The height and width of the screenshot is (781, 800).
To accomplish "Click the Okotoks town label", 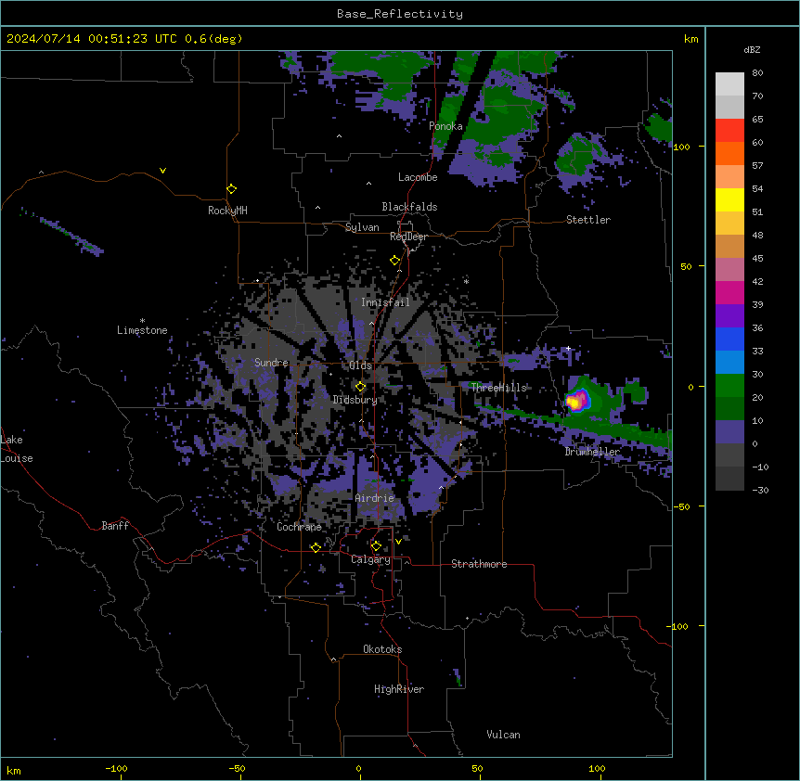I will pos(382,649).
